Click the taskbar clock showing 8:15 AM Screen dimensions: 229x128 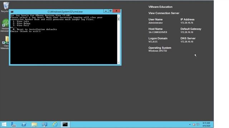coord(206,124)
